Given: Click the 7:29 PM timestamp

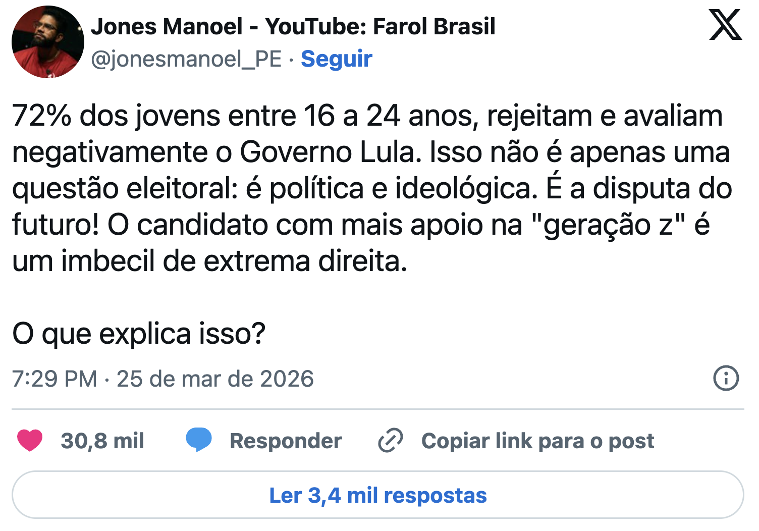Looking at the screenshot, I should pos(55,379).
